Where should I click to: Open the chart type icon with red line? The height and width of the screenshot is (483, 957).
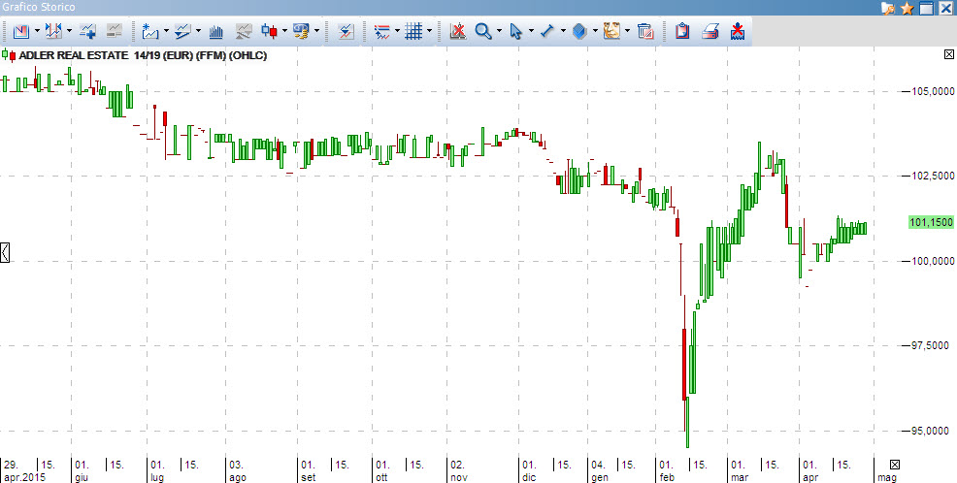point(20,31)
